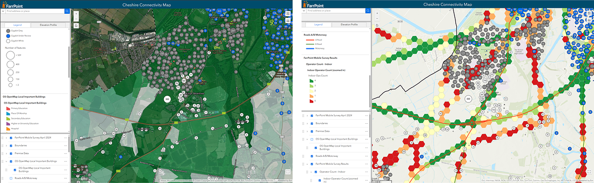Click the legend panel scrollbar in the right window
594x183 pixels.
[x=369, y=91]
